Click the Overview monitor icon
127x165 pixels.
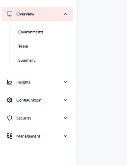pyautogui.click(x=10, y=14)
